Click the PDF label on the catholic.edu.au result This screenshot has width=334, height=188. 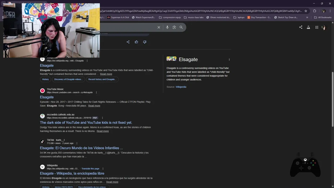pos(95,118)
